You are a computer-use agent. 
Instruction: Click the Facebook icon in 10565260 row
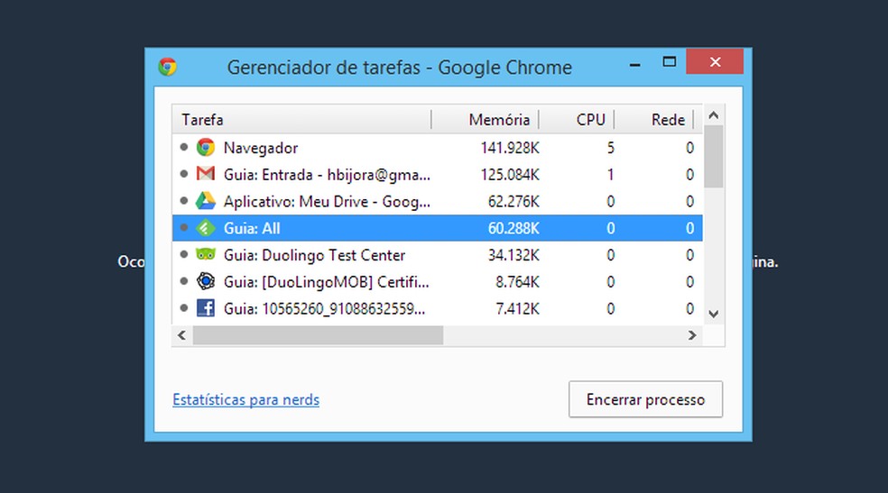pyautogui.click(x=206, y=308)
